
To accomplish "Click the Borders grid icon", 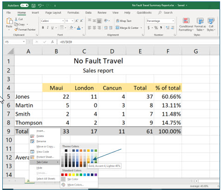I will [62, 28].
